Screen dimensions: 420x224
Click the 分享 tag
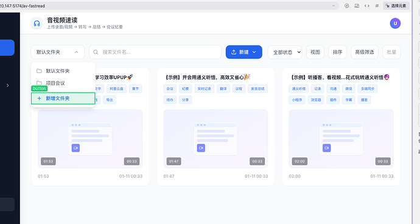click(186, 100)
